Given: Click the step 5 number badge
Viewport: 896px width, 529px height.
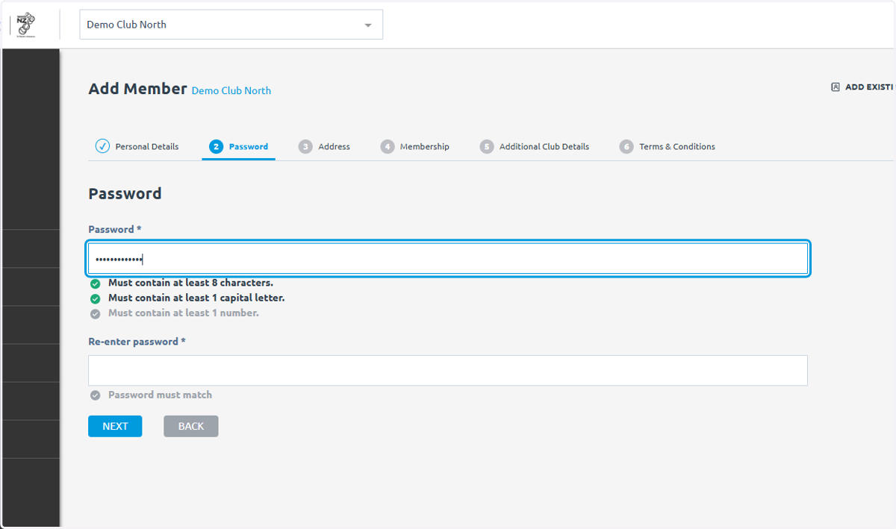Looking at the screenshot, I should click(x=487, y=147).
